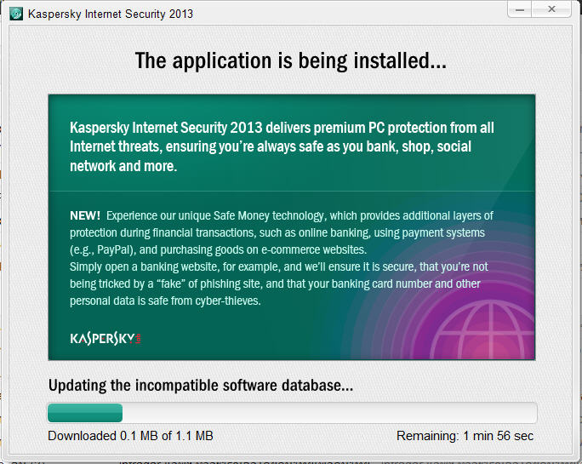
Task: Click the 'Remaining: 1 min 56 sec' text
Action: [x=465, y=436]
